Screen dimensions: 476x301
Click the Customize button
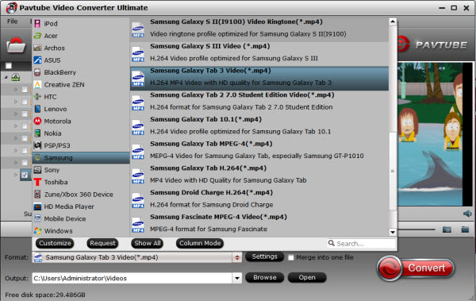(55, 243)
